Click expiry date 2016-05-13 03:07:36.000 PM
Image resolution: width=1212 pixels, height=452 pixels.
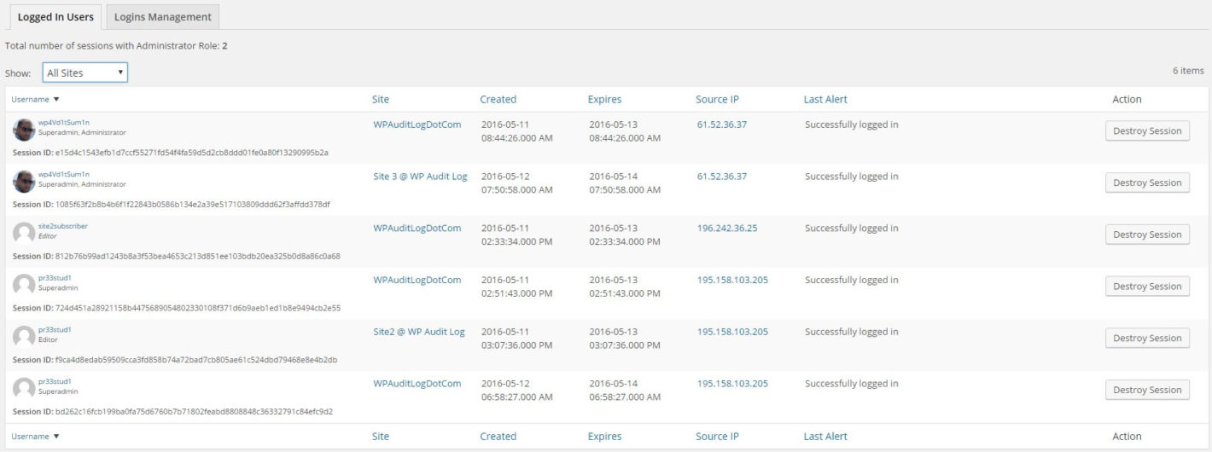coord(626,339)
